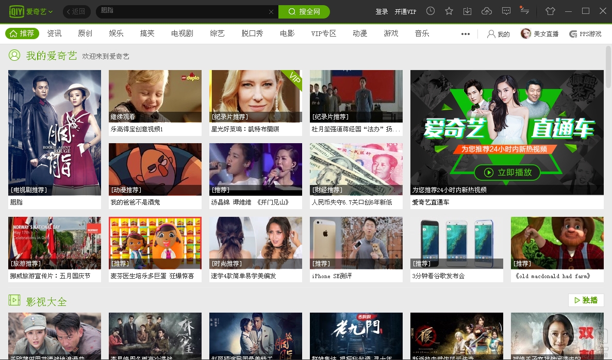Screen dimensions: 612x360
Task: Open the 资讯 tab
Action: tap(54, 33)
